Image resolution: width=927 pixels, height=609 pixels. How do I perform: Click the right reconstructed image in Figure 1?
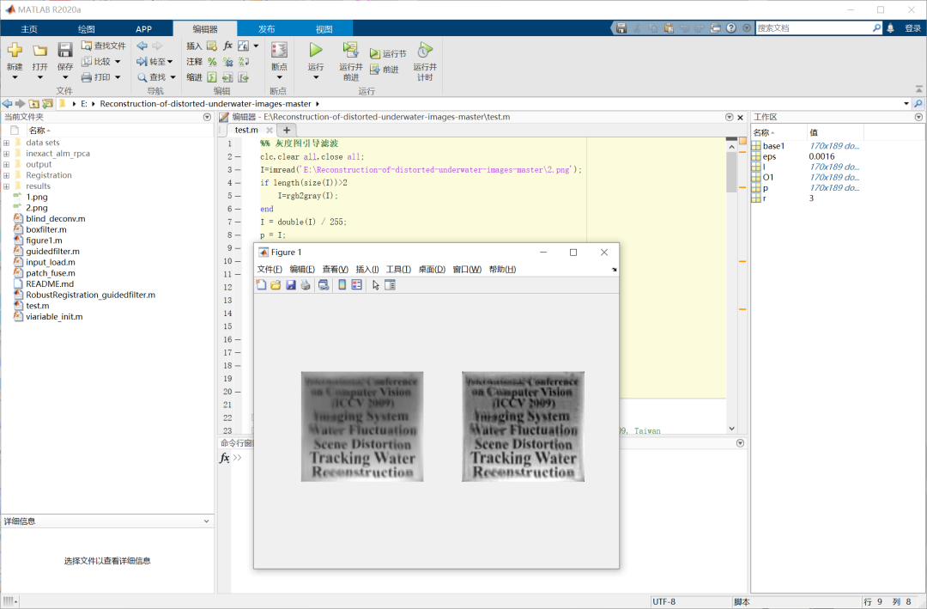(x=524, y=427)
